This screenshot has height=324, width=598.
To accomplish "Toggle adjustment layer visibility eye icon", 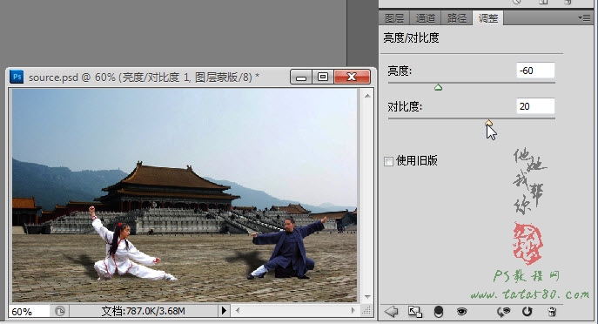I will point(462,312).
